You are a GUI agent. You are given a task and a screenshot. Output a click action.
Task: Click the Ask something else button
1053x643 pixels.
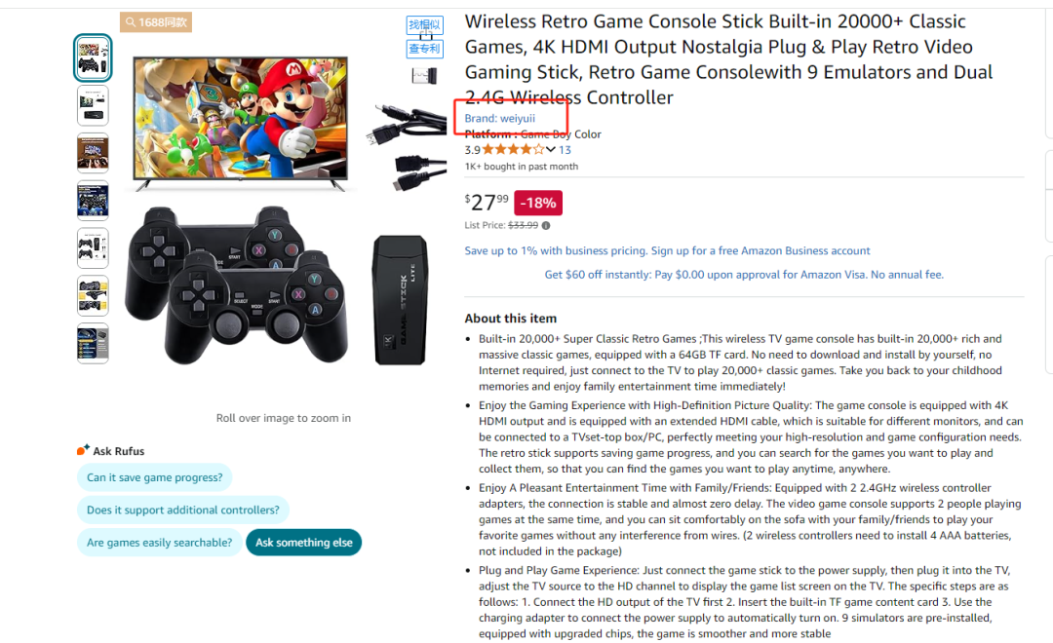click(303, 543)
